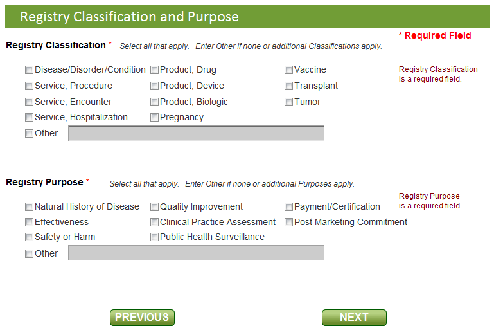Tick the Product, Biologic checkbox

click(x=154, y=102)
